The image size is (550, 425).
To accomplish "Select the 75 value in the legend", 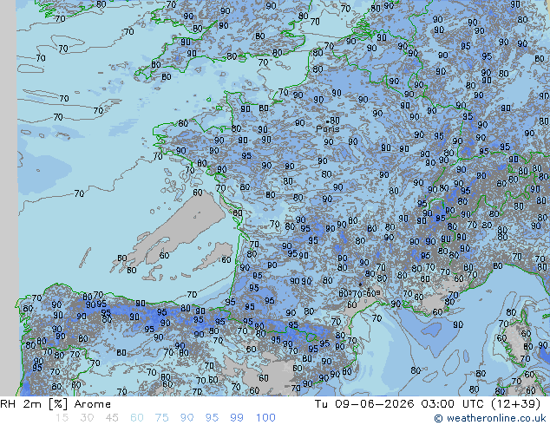I will click(161, 418).
